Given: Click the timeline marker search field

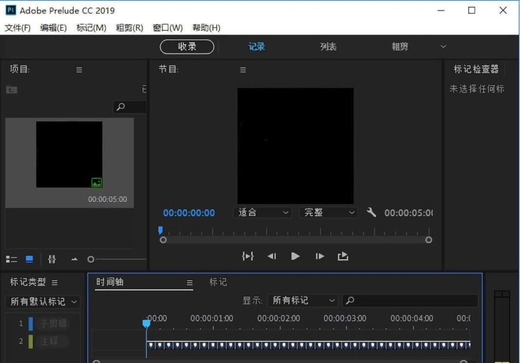Looking at the screenshot, I should [410, 301].
